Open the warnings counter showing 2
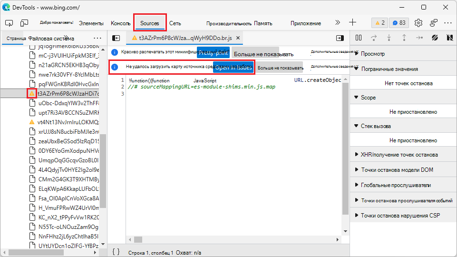This screenshot has width=457, height=257. pos(380,23)
